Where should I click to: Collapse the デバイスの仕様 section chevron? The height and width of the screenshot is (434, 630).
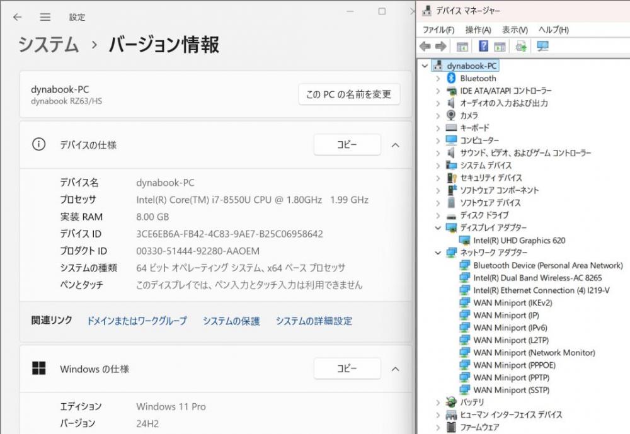pyautogui.click(x=396, y=145)
